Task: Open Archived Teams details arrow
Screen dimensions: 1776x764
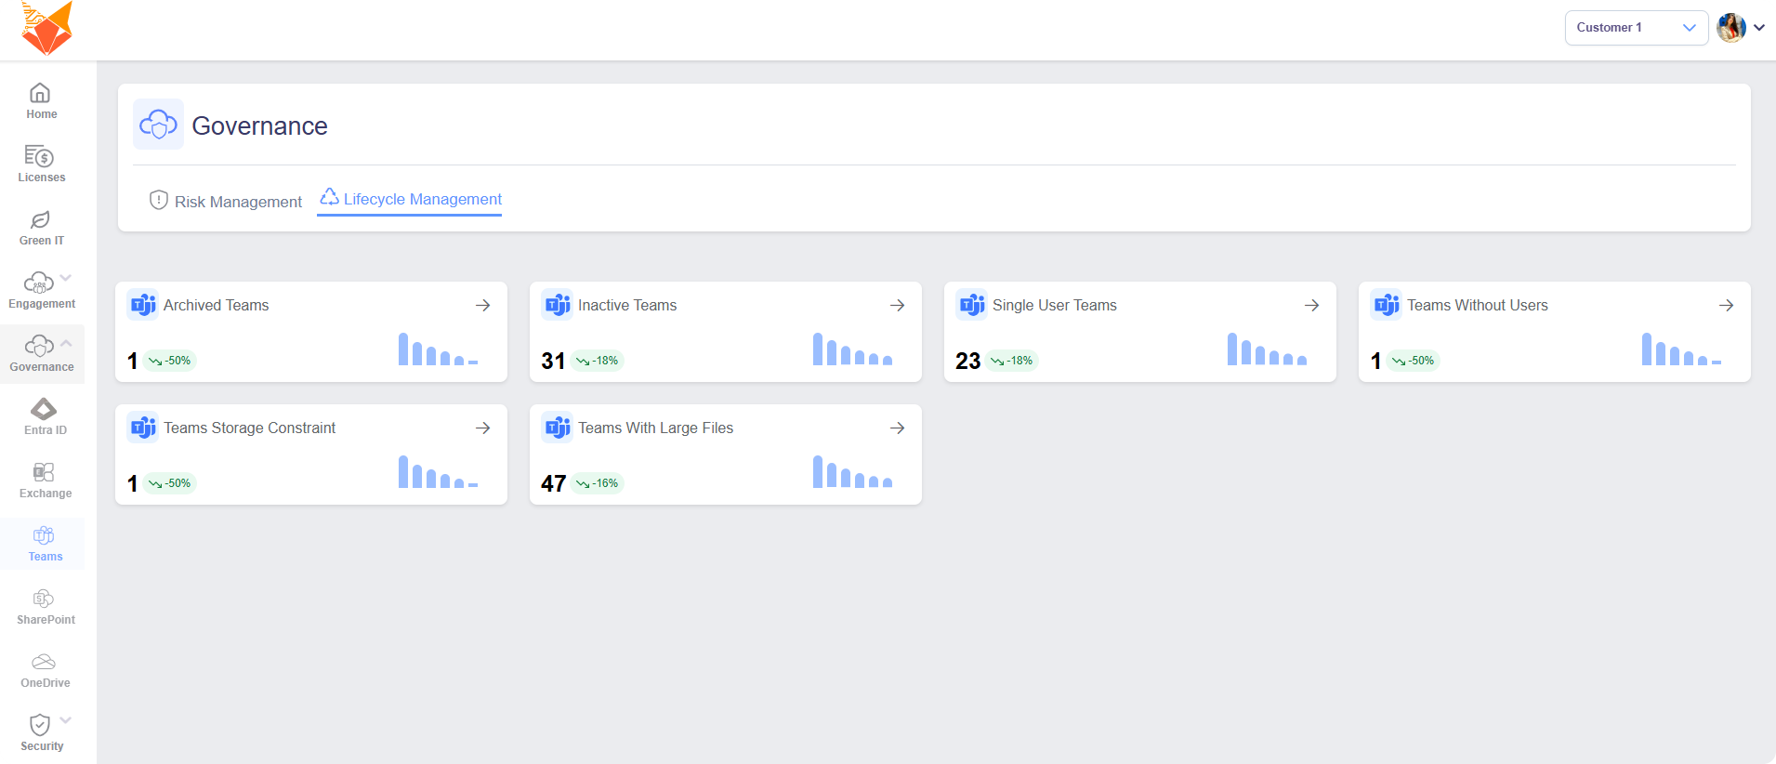Action: [482, 306]
